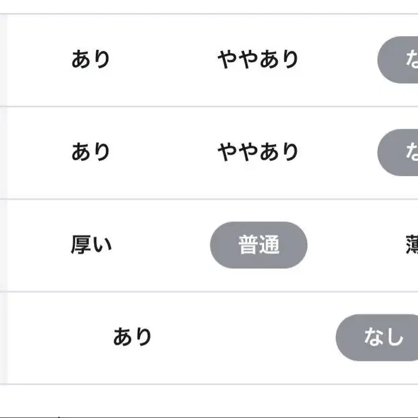Switch the fourth row from なし to あり

click(132, 338)
